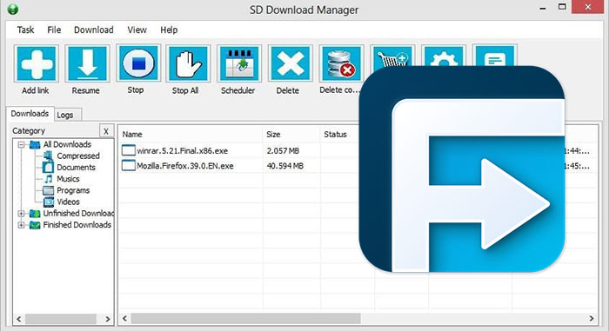
Task: Minimize the SD Download Manager window
Action: click(543, 8)
